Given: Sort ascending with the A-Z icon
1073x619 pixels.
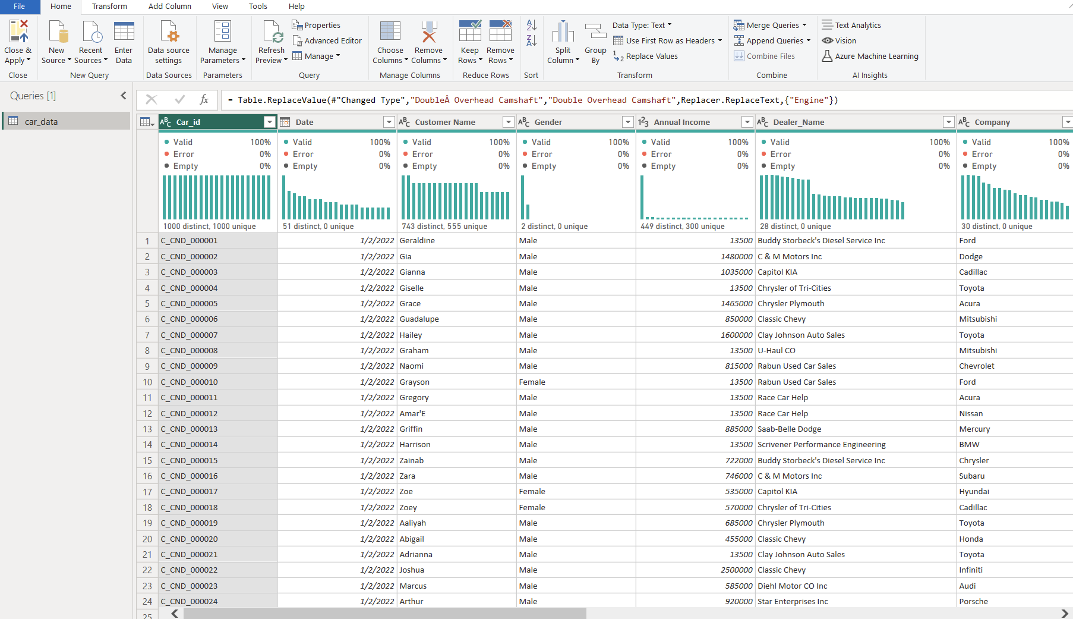Looking at the screenshot, I should click(x=531, y=25).
